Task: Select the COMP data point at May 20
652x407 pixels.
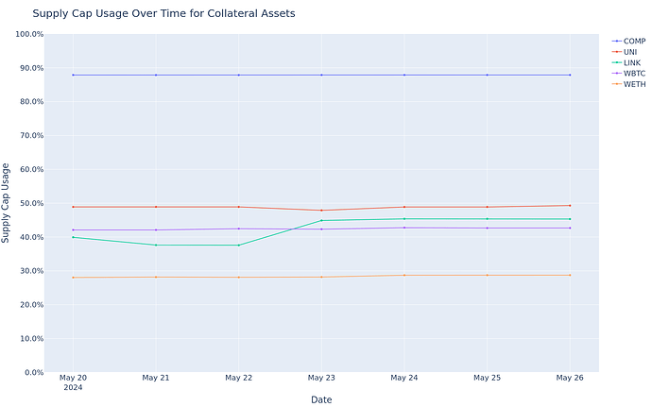Action: [x=73, y=75]
